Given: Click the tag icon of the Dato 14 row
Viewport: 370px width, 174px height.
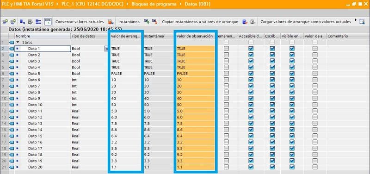Looking at the screenshot, I should click(x=11, y=130).
